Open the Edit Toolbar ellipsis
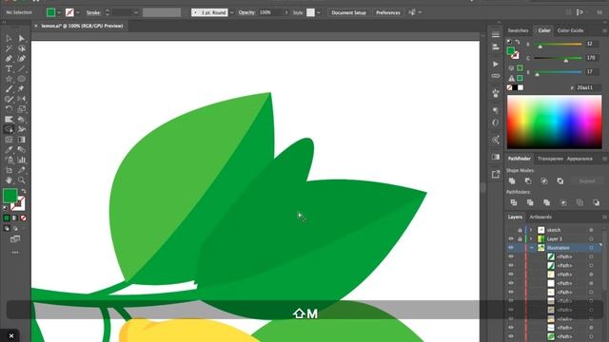Viewport: 609px width, 342px height. [x=15, y=253]
